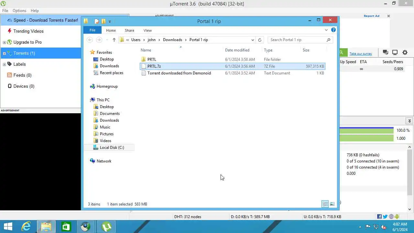Open the uTorrent Help menu
Screen dimensions: 414x233
[35, 11]
